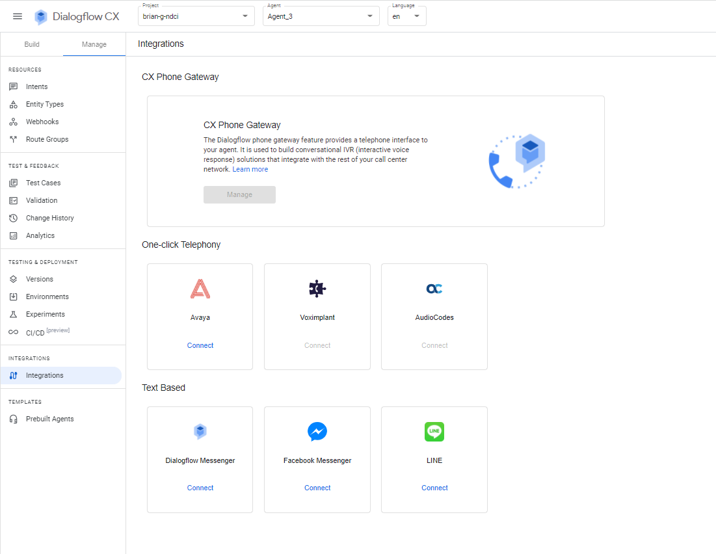This screenshot has width=716, height=554.
Task: Open Validation in the sidebar
Action: pos(62,200)
